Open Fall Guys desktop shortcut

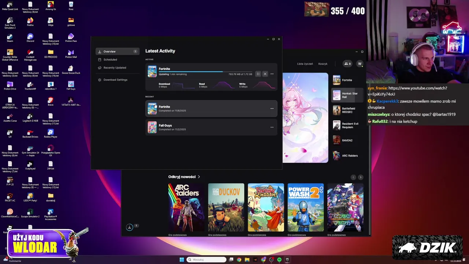[71, 85]
